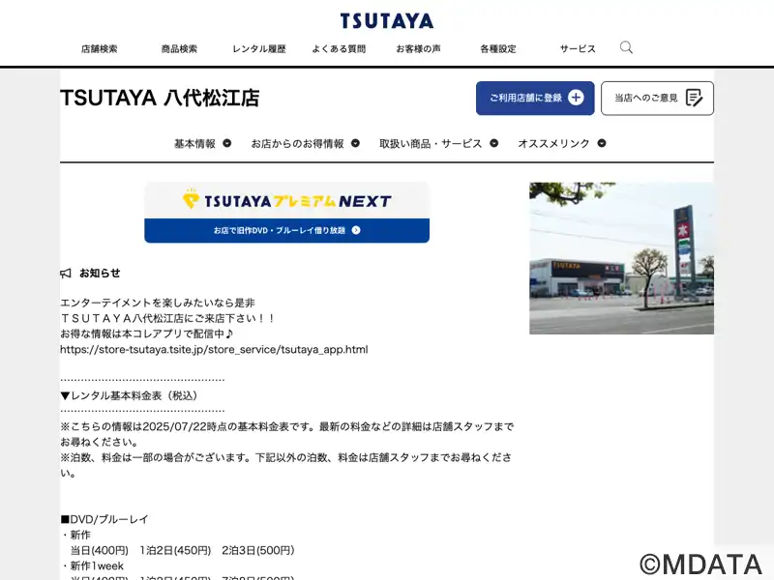Click ▼レンタル基本料金表（税込） text
The width and height of the screenshot is (774, 580).
click(131, 395)
